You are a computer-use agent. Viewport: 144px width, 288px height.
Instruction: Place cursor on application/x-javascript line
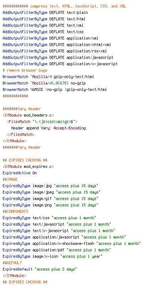[60, 64]
